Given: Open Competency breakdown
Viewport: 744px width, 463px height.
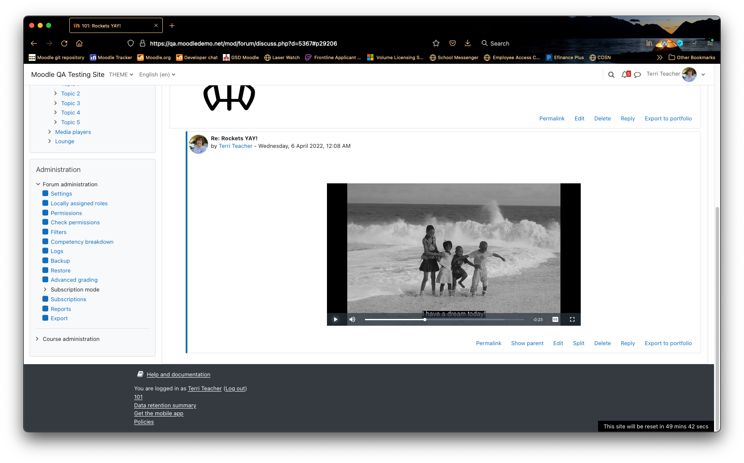Looking at the screenshot, I should pos(82,242).
